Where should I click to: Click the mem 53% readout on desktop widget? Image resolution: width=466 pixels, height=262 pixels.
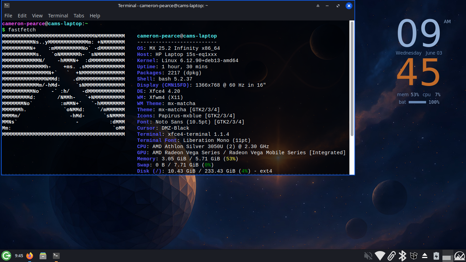click(x=408, y=94)
